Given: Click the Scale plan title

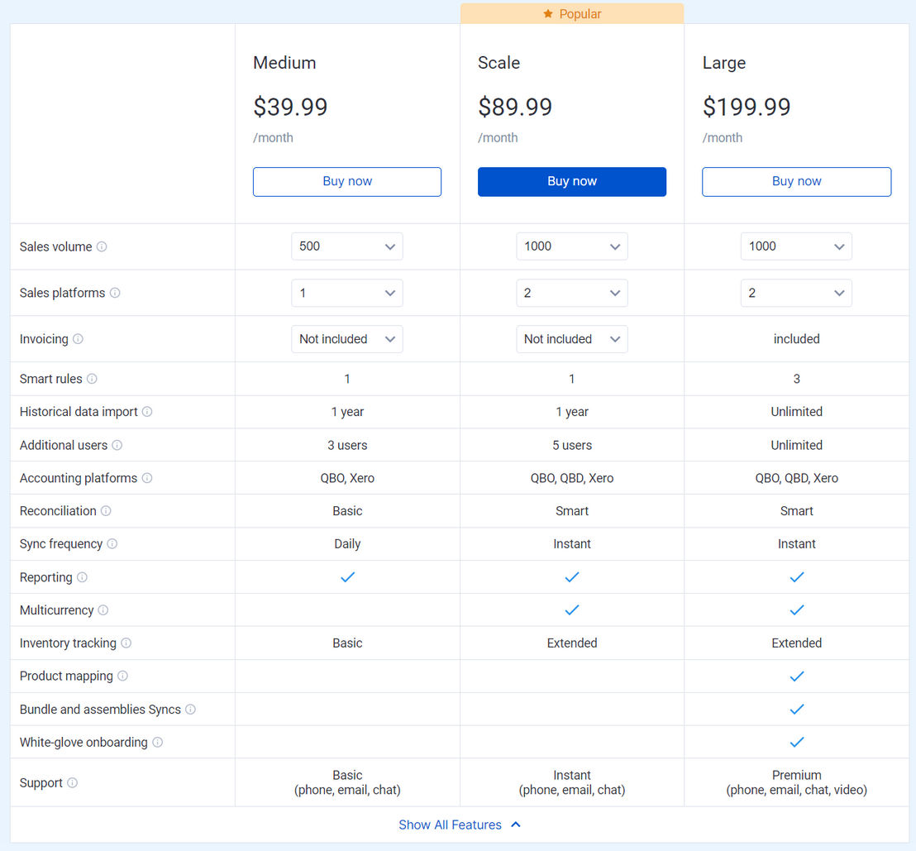Looking at the screenshot, I should click(x=499, y=63).
